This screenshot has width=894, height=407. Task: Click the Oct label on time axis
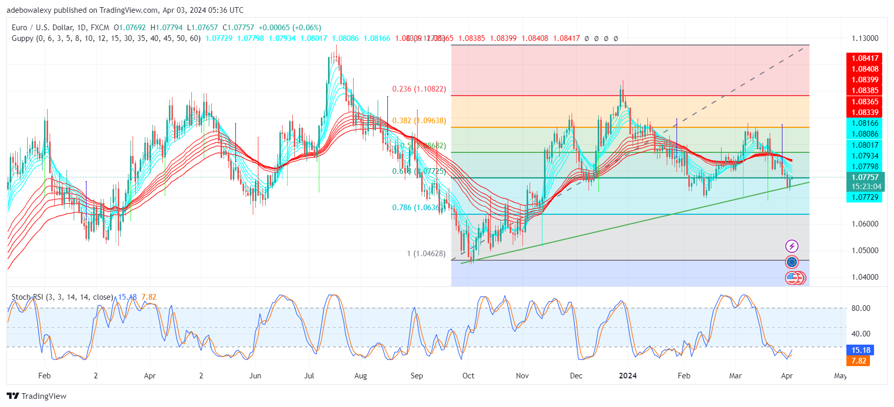468,376
